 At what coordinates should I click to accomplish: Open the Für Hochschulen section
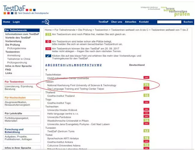pos(15,98)
